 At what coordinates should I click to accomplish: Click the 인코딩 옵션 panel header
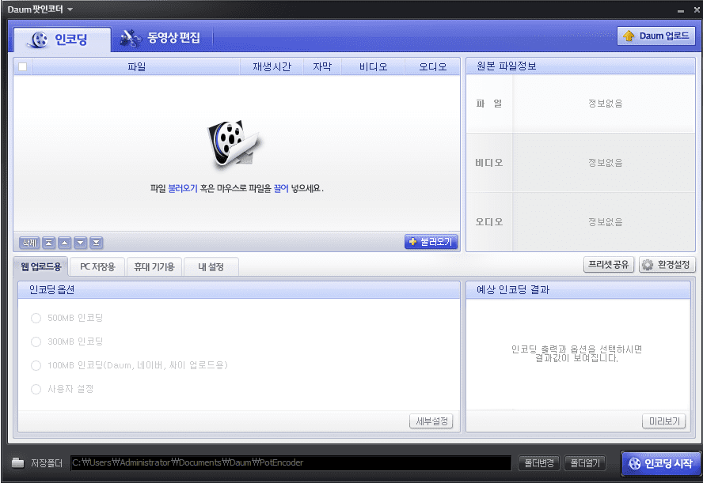239,289
